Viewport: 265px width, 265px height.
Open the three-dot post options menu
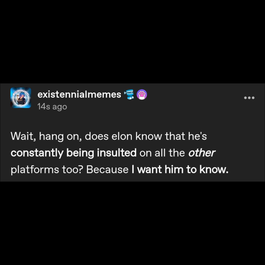249,98
